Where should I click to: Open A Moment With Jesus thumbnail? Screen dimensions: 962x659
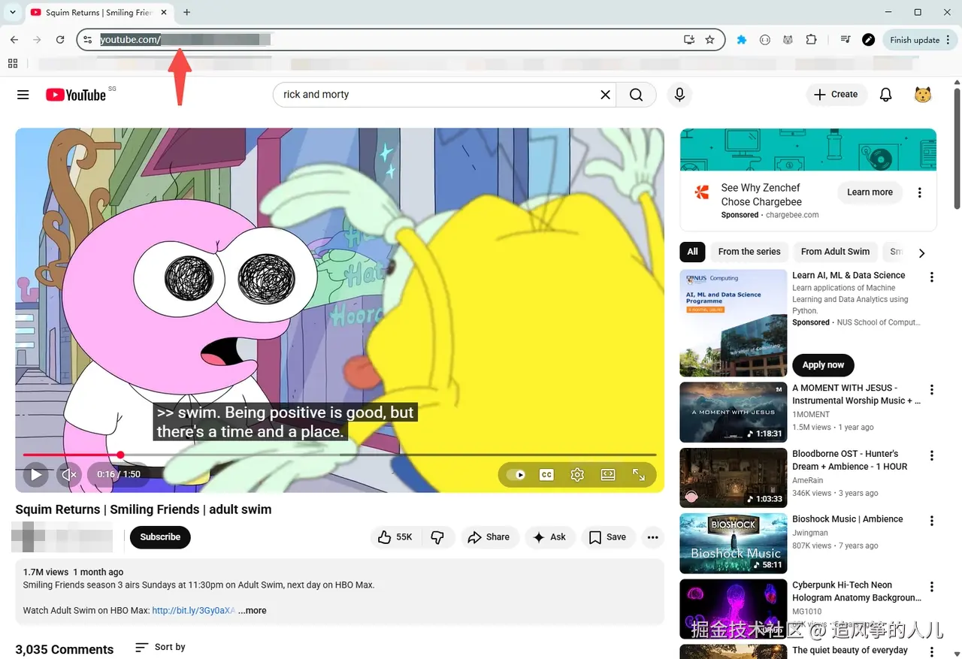click(734, 412)
